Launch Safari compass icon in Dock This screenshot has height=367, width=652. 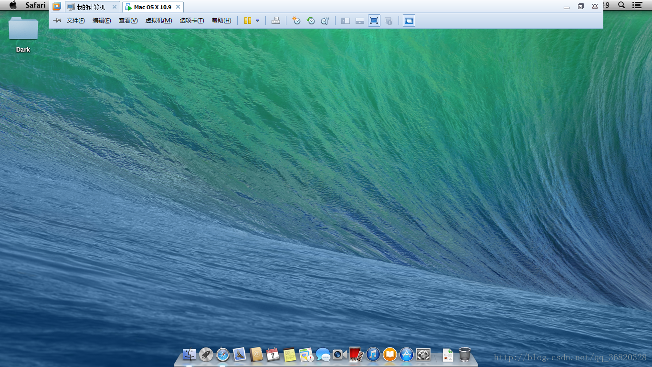click(223, 354)
